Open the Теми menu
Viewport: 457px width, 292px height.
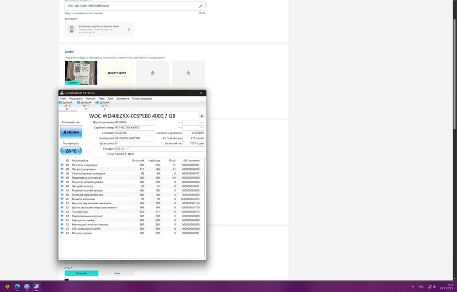[x=101, y=99]
